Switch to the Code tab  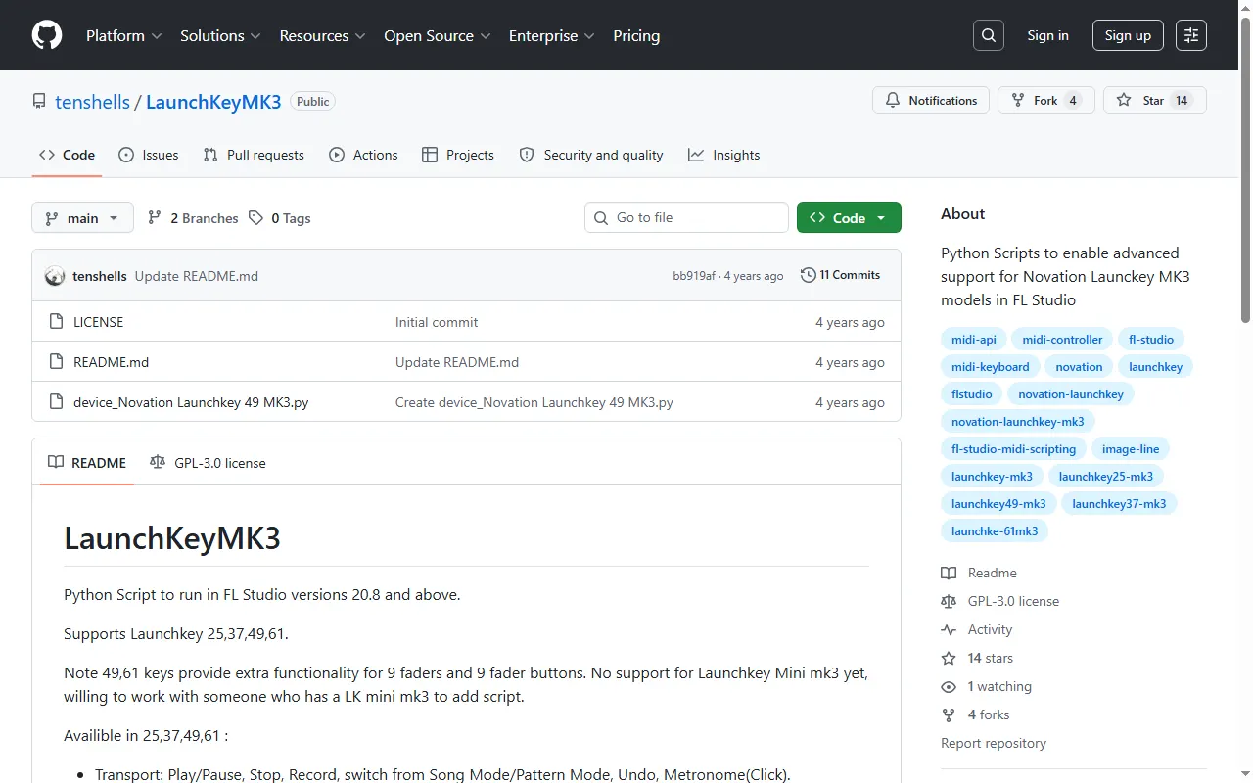67,155
